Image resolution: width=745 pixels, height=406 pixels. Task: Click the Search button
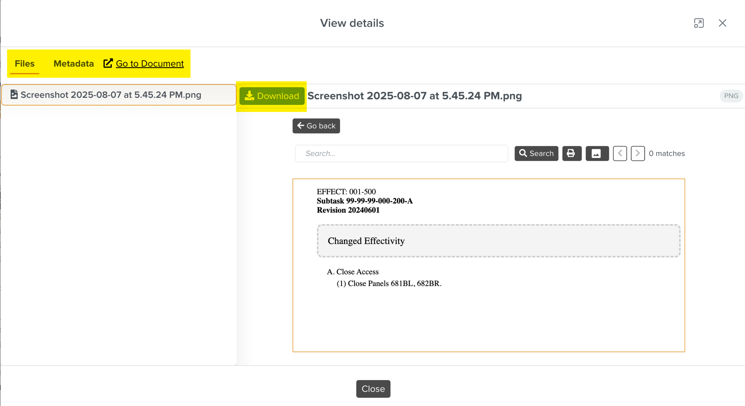[536, 153]
